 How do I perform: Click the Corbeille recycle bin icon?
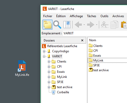coord(54,92)
